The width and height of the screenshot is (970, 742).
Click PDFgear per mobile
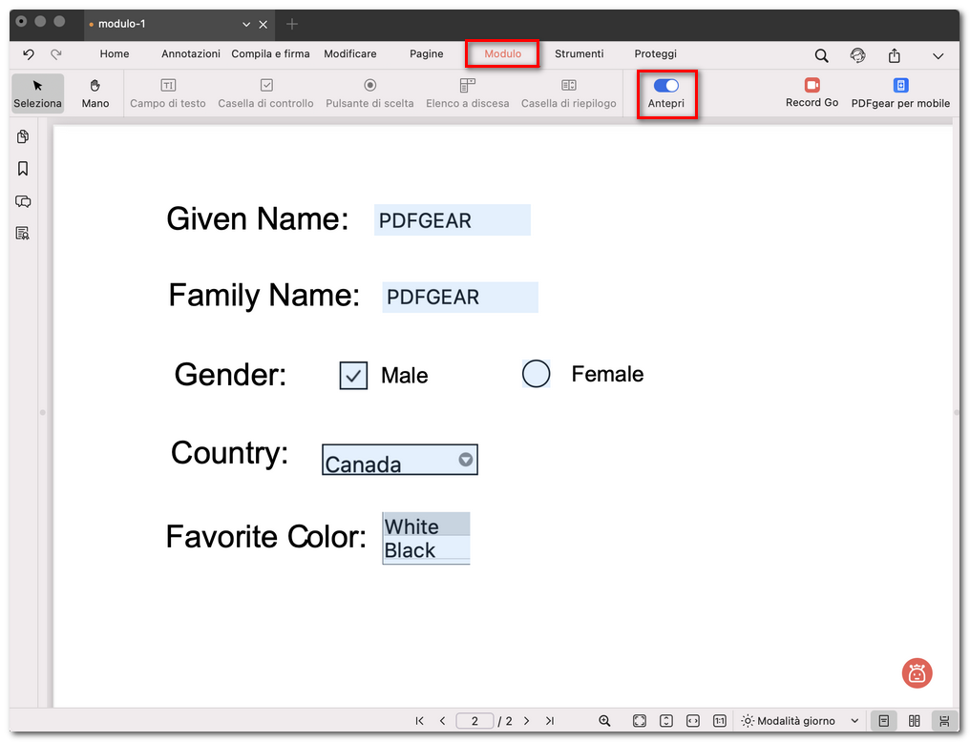pyautogui.click(x=899, y=93)
